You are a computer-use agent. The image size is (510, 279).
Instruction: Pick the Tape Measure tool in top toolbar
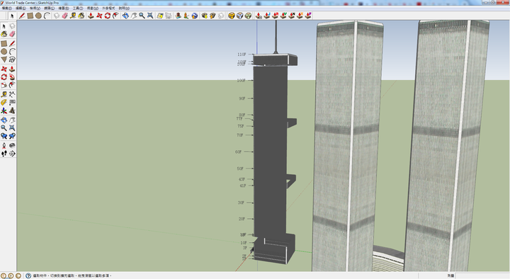[x=73, y=16]
